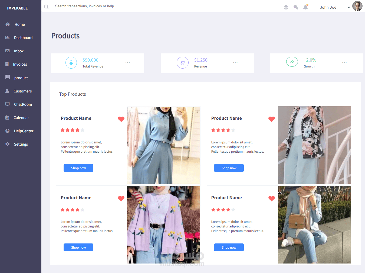Select Invoices in the sidebar
Screen dimensions: 365x273
tap(20, 64)
